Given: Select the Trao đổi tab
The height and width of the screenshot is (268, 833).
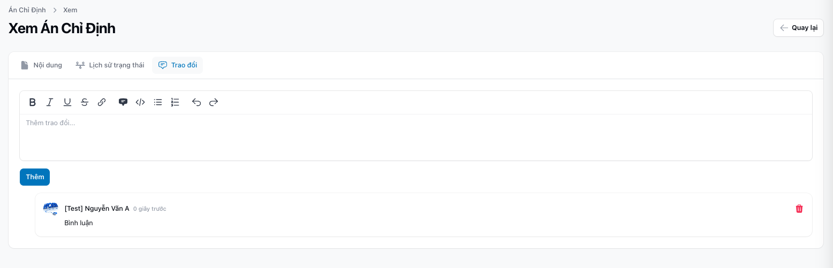Looking at the screenshot, I should 178,65.
